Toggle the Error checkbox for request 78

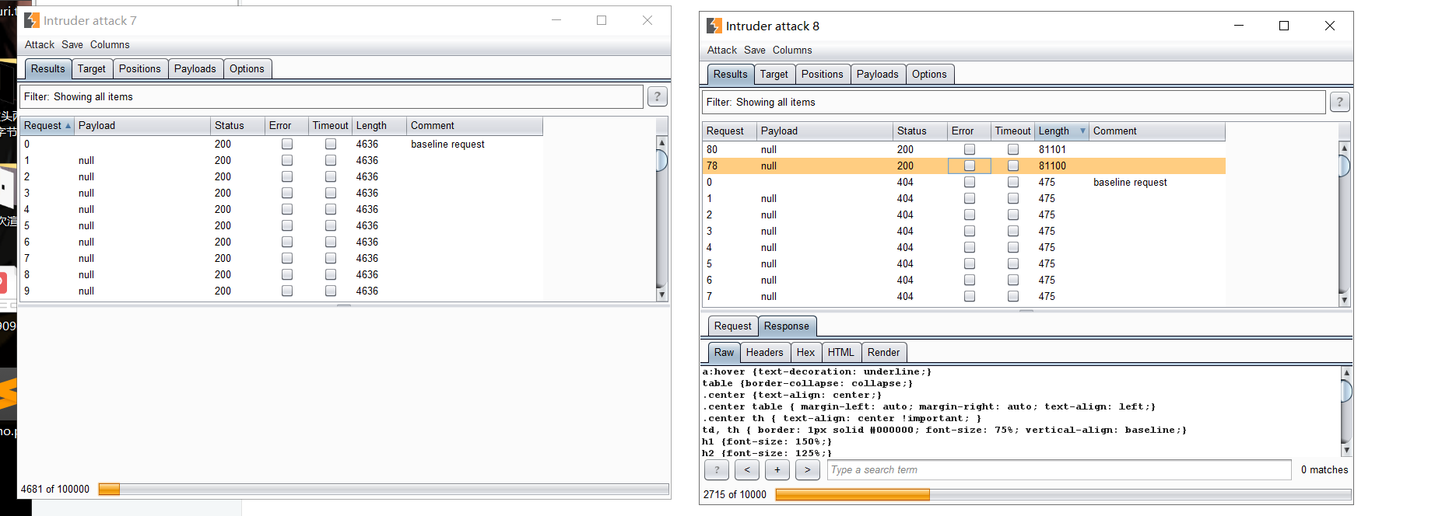(970, 166)
